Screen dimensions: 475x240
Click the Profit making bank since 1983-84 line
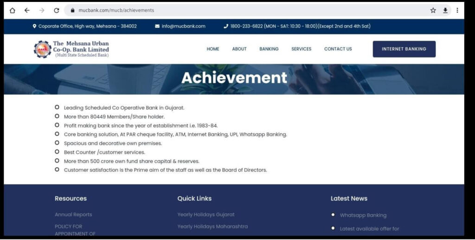click(141, 126)
